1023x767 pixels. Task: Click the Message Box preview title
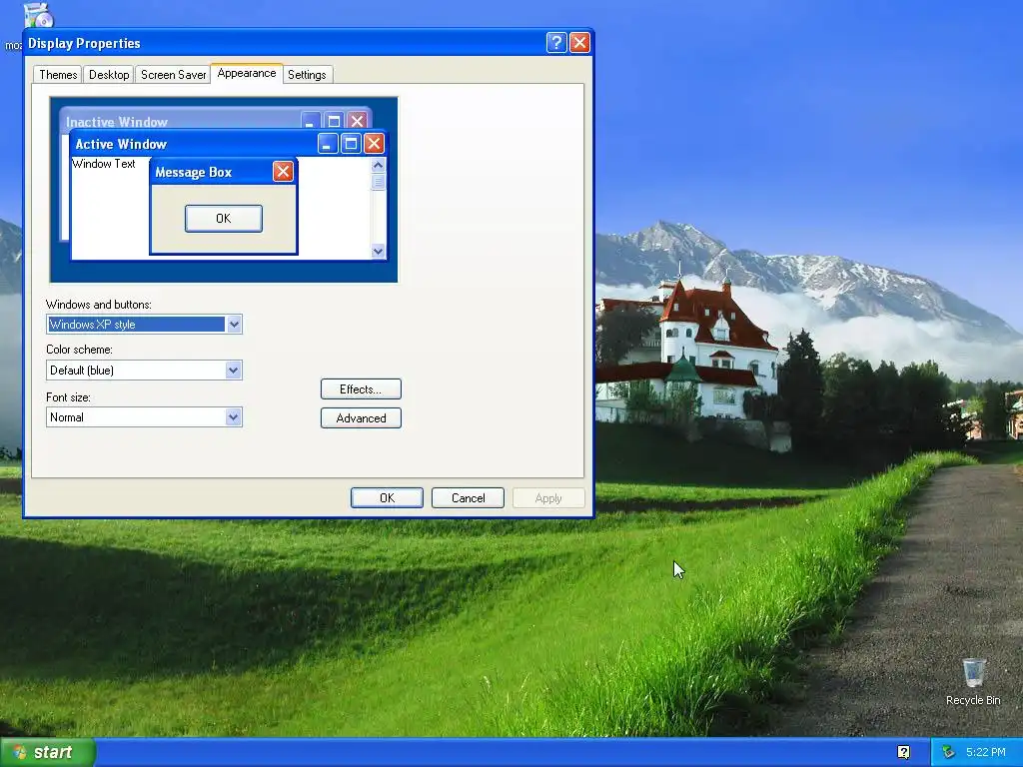coord(193,172)
